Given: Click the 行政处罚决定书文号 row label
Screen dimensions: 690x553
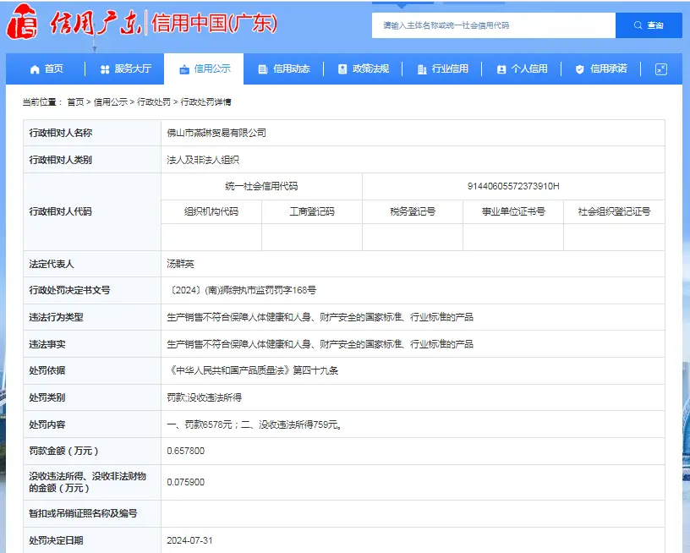Looking at the screenshot, I should click(69, 290).
